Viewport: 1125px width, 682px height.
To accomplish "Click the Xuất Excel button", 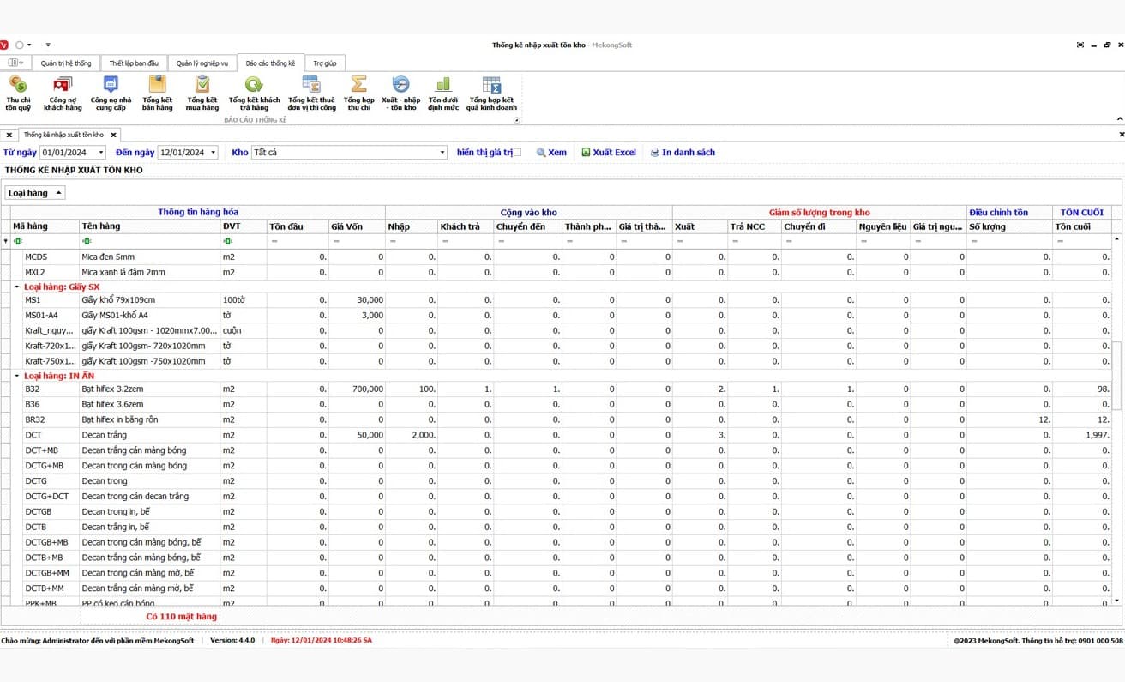I will pos(609,153).
